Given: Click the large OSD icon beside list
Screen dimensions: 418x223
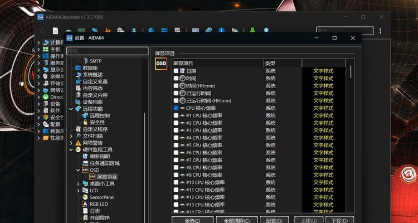Looking at the screenshot, I should click(x=161, y=64).
